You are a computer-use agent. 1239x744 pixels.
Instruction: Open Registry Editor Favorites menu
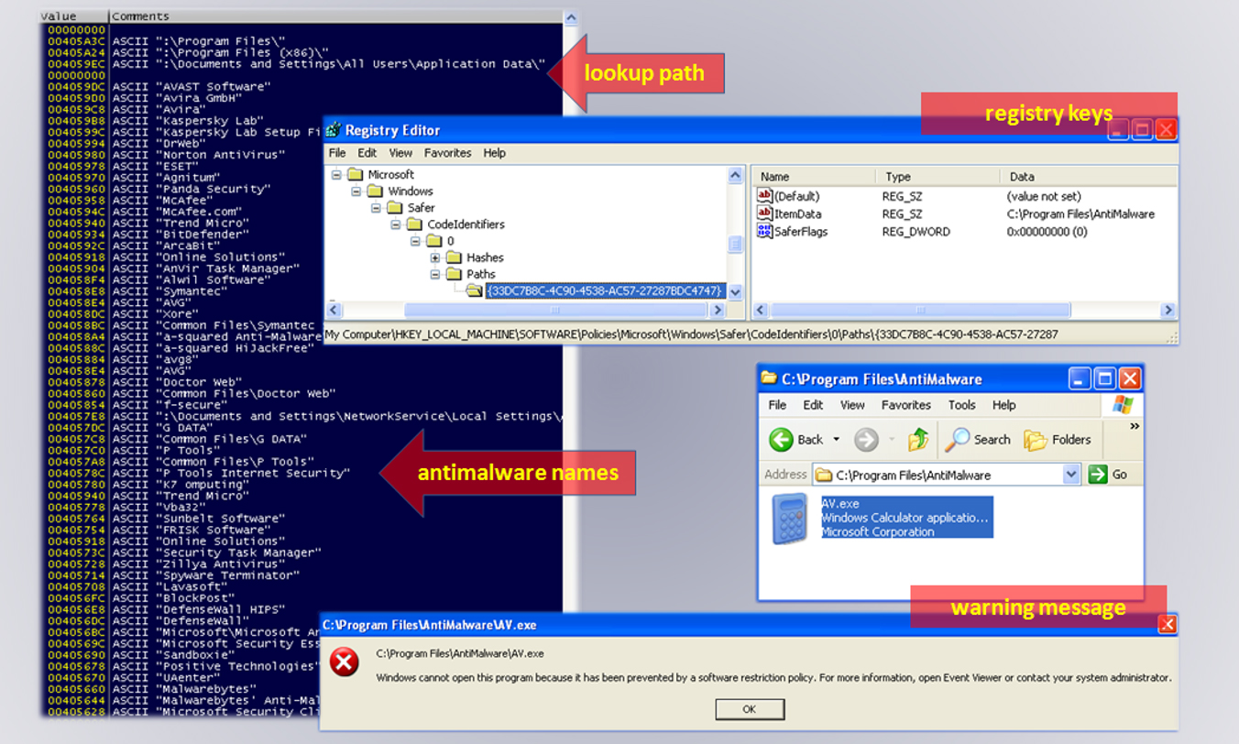(447, 153)
